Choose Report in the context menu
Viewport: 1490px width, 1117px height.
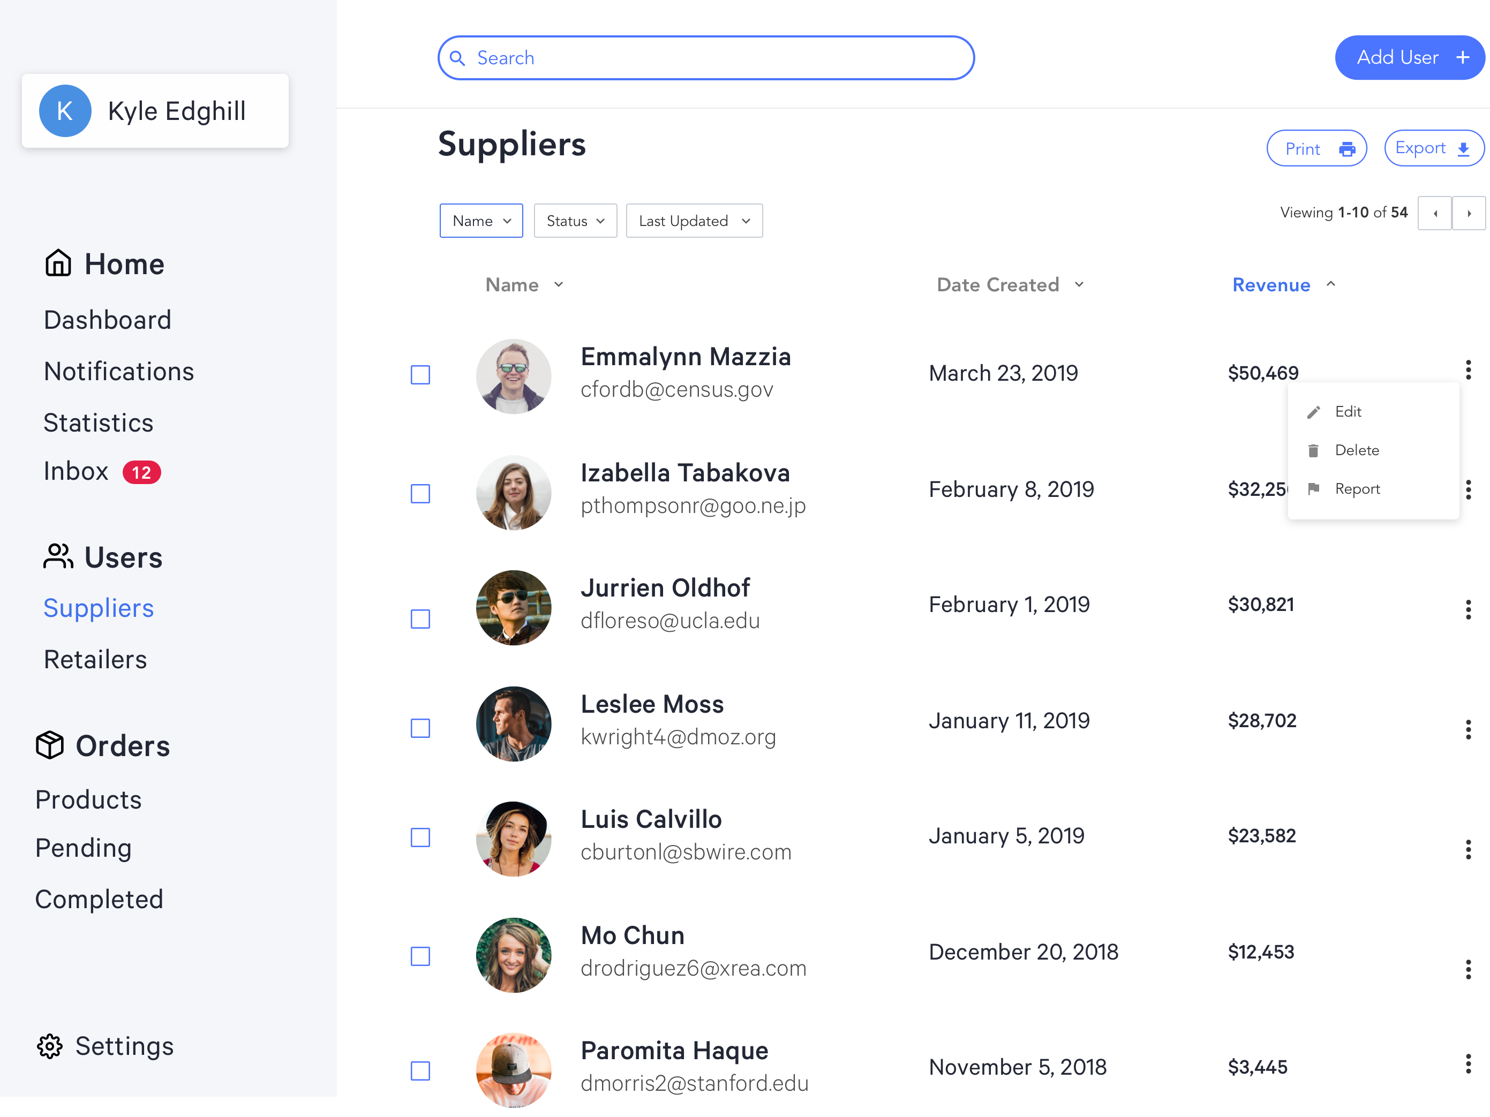1357,489
